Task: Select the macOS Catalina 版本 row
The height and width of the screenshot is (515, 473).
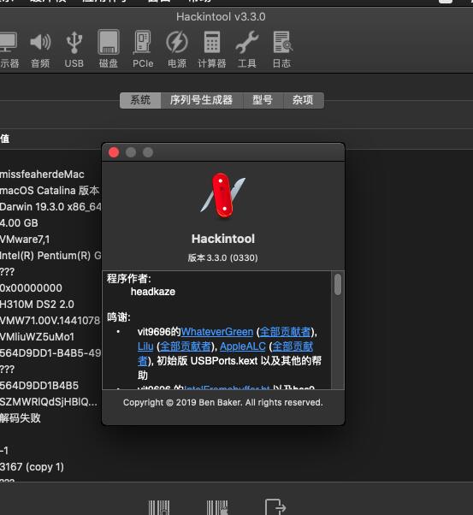Action: (50, 191)
